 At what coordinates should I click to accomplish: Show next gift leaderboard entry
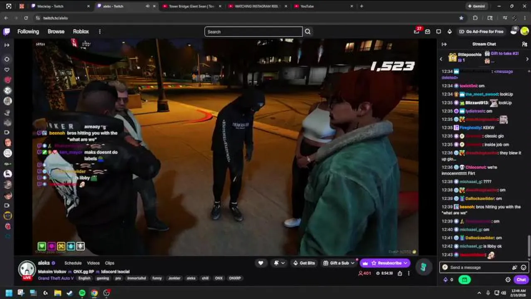pos(527,59)
